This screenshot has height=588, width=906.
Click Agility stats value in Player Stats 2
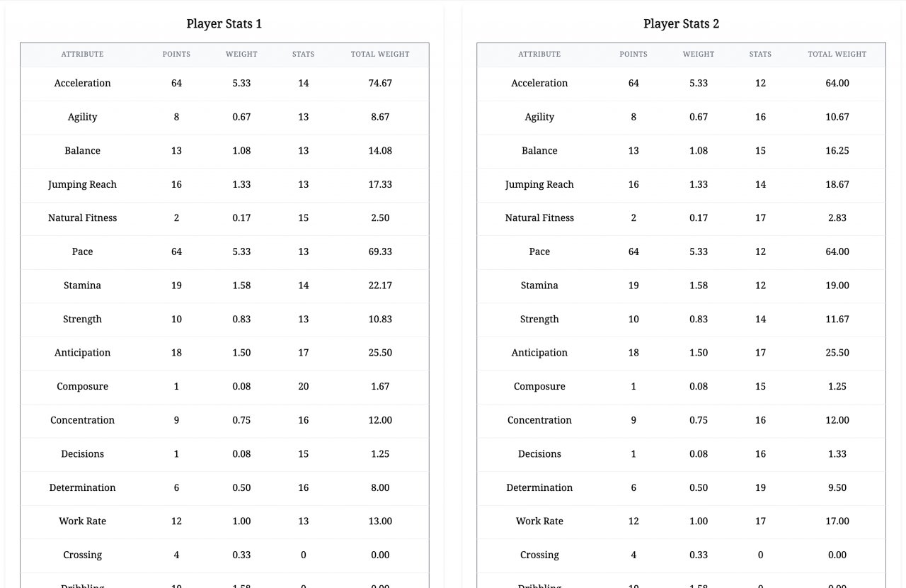tap(760, 117)
